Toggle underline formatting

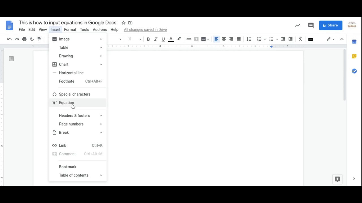pos(163,39)
